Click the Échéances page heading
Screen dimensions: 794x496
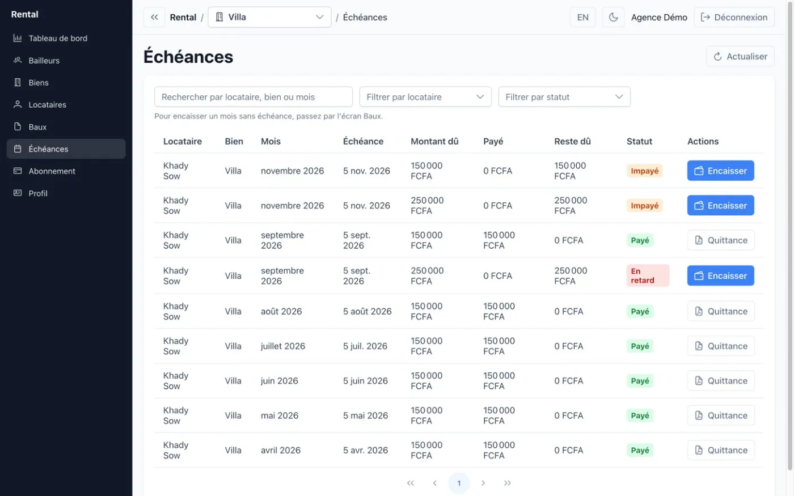(188, 57)
